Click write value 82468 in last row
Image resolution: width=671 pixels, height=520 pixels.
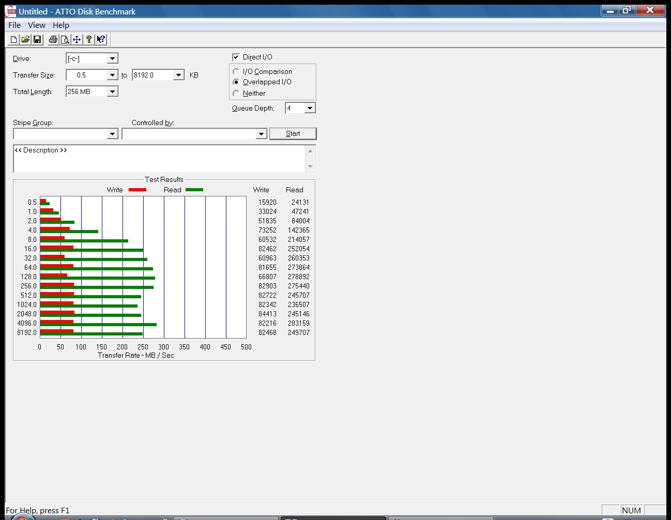(267, 332)
